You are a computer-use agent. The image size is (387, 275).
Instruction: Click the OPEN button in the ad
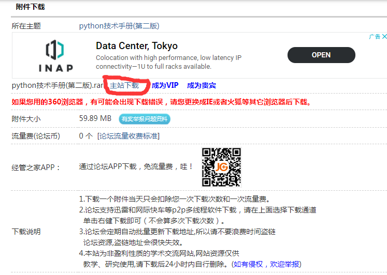[x=321, y=55]
